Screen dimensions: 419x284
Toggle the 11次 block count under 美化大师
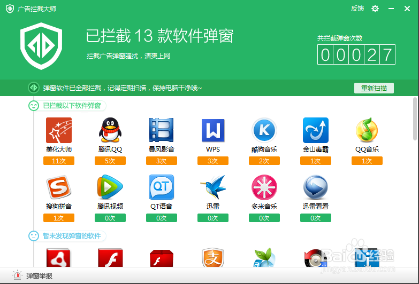pyautogui.click(x=59, y=161)
